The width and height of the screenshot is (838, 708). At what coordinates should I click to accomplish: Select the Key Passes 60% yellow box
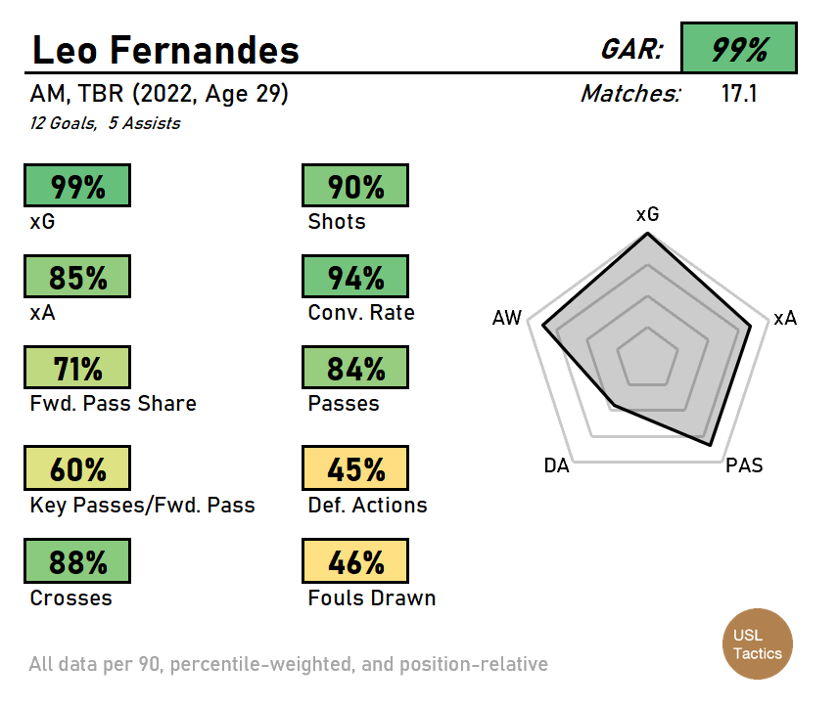point(77,469)
